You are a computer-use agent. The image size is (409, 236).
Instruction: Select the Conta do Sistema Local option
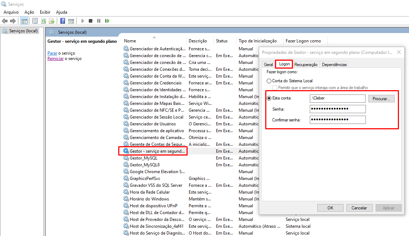click(269, 81)
